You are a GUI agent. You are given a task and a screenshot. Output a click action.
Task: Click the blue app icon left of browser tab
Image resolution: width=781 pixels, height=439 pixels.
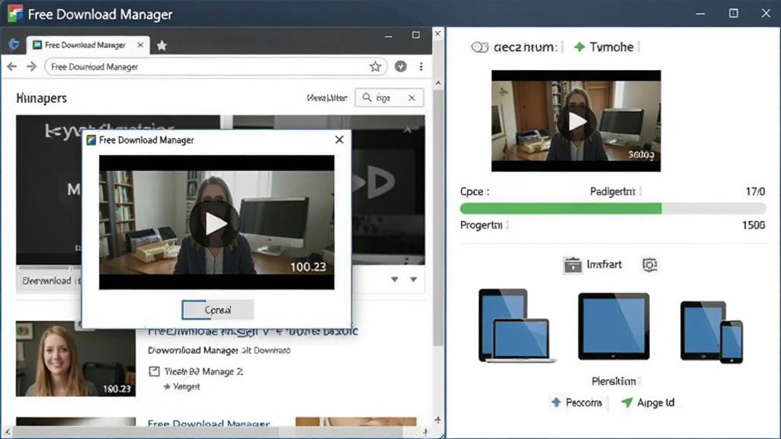tap(14, 45)
